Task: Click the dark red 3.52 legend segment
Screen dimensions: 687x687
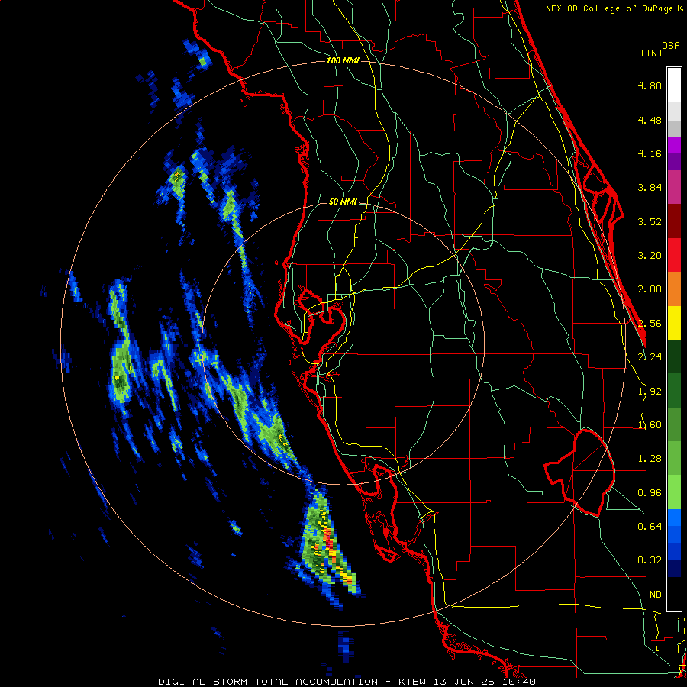Action: [674, 221]
